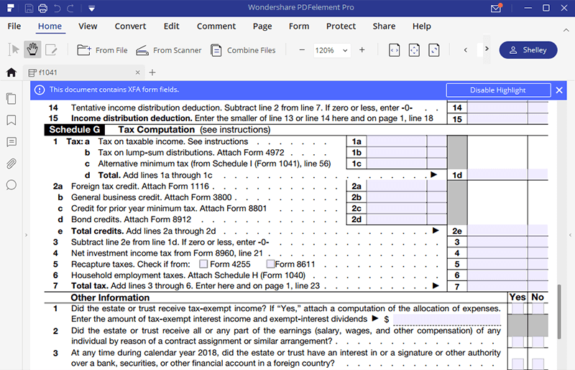575x370 pixels.
Task: Activate the Hand pan tool
Action: (x=32, y=49)
